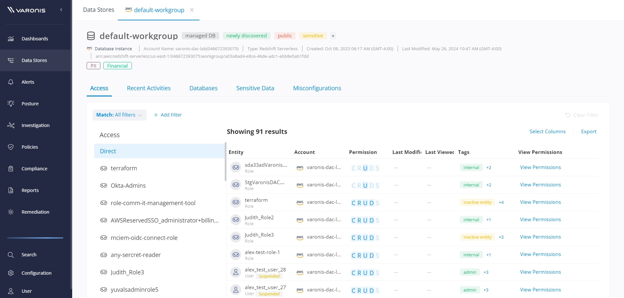Open the Configuration section
The width and height of the screenshot is (624, 298).
(x=36, y=273)
